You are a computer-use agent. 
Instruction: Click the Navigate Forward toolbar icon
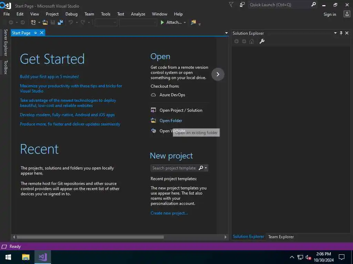pos(22,22)
